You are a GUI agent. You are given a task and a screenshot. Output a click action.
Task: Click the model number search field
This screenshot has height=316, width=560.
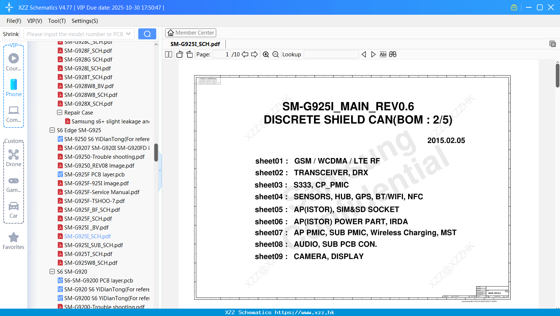coord(75,34)
